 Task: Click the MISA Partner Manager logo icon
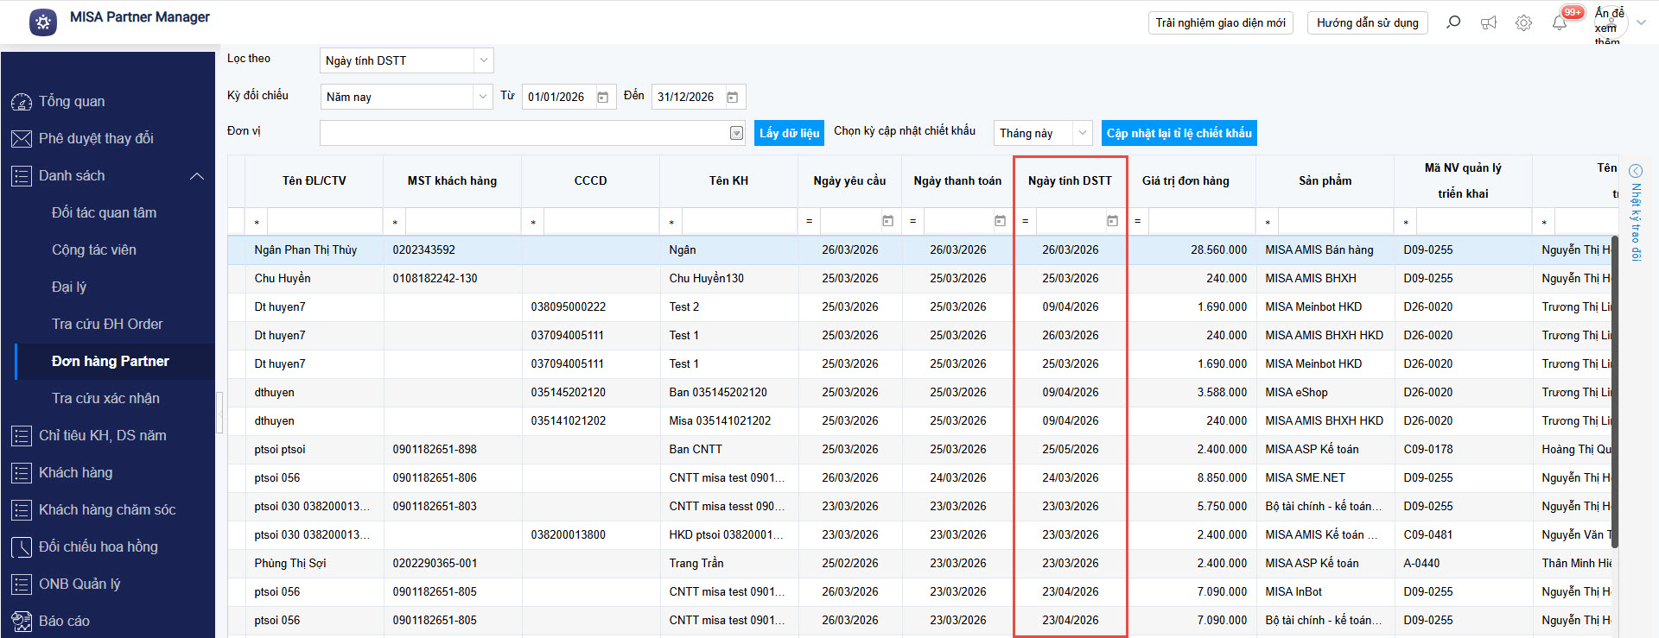tap(43, 22)
